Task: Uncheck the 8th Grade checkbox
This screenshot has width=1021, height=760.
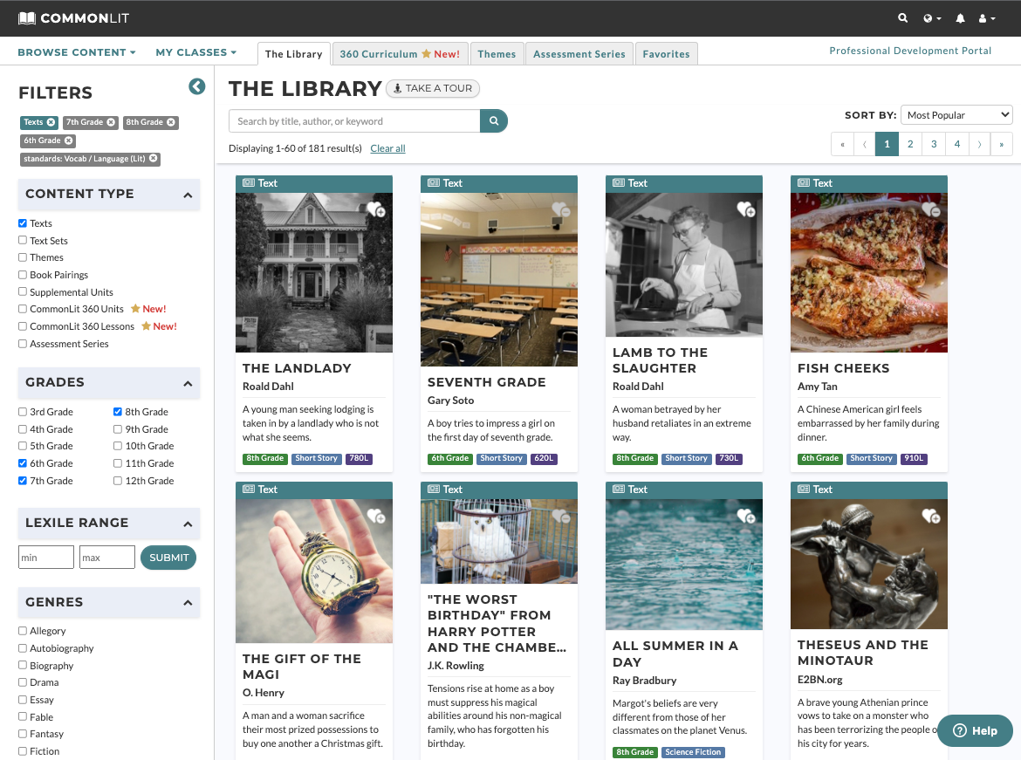Action: (118, 412)
